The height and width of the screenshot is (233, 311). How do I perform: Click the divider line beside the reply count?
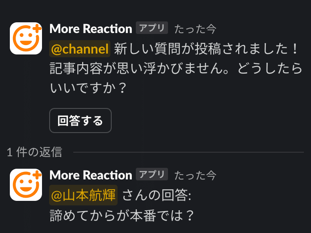188,152
